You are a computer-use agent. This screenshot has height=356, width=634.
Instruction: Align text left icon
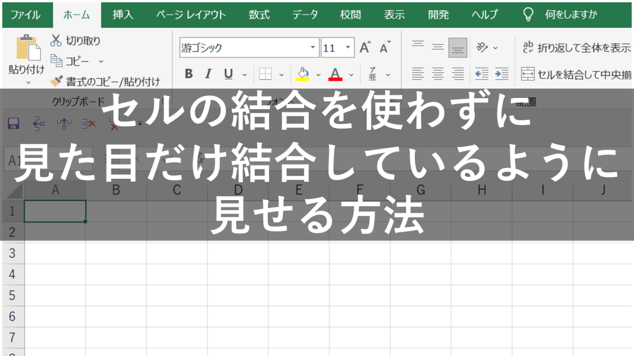tap(418, 74)
